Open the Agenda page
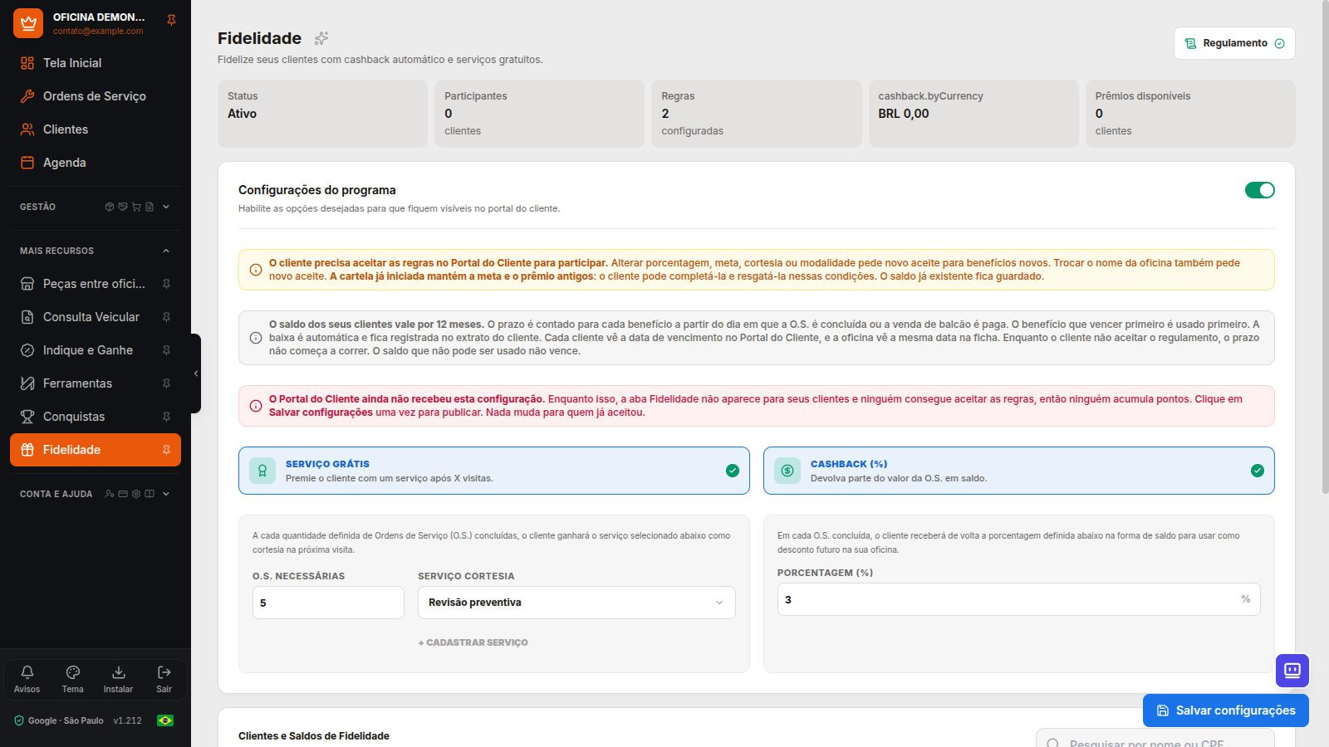Screen dimensions: 1329x747 (96, 163)
